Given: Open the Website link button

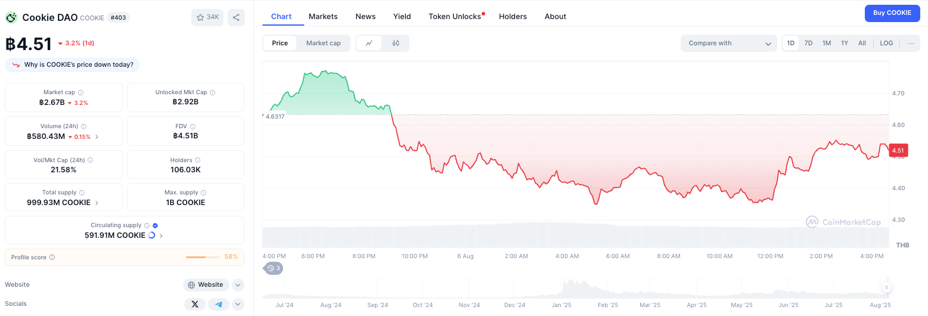Looking at the screenshot, I should point(206,285).
